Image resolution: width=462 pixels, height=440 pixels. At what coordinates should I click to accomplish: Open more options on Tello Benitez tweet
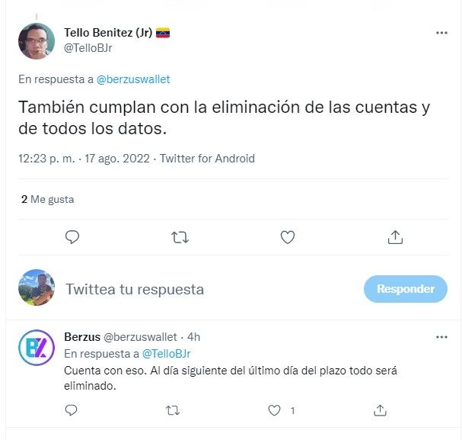coord(441,33)
